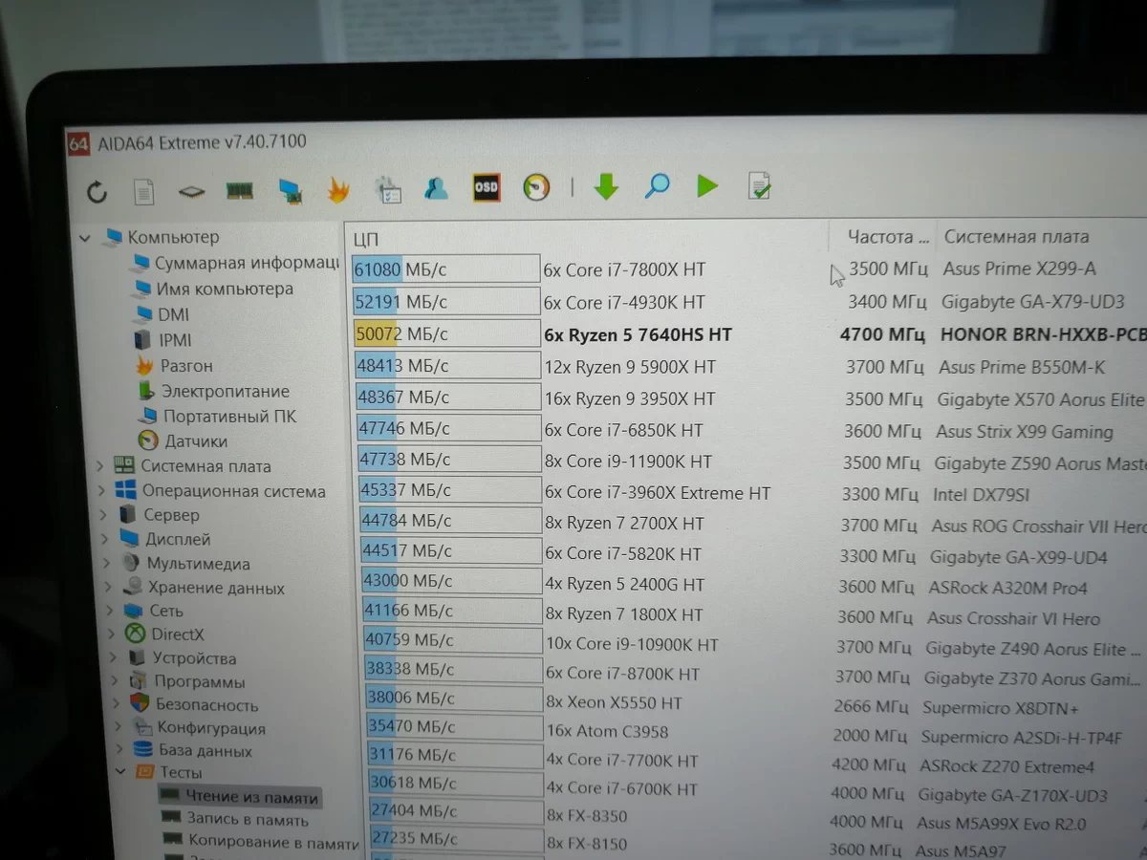Image resolution: width=1147 pixels, height=860 pixels.
Task: Open the Report page icon in toolbar
Action: (143, 191)
